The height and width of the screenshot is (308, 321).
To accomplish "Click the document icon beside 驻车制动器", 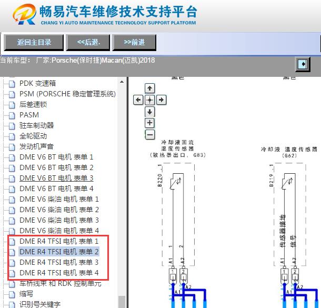I will (12, 126).
